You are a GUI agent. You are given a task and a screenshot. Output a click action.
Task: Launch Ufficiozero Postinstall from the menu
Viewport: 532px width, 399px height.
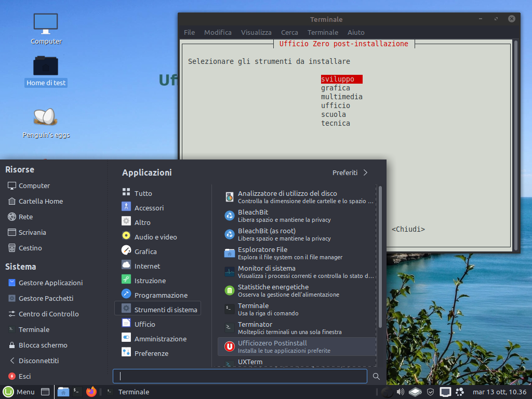272,346
